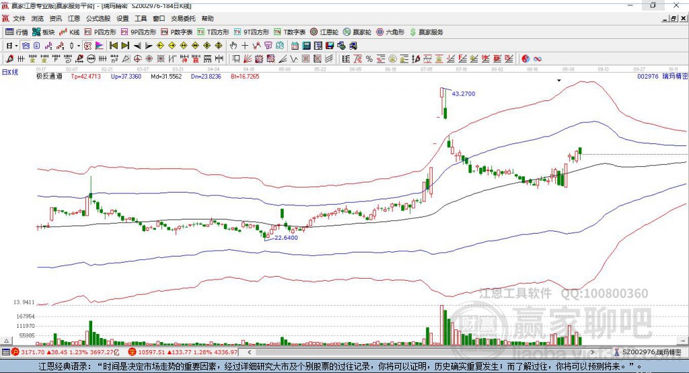Toggle the highlighted 权 adjust-price icon
Image resolution: width=689 pixels, height=373 pixels.
click(87, 46)
